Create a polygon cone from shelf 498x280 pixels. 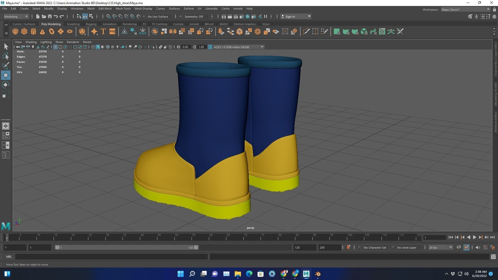pyautogui.click(x=43, y=32)
